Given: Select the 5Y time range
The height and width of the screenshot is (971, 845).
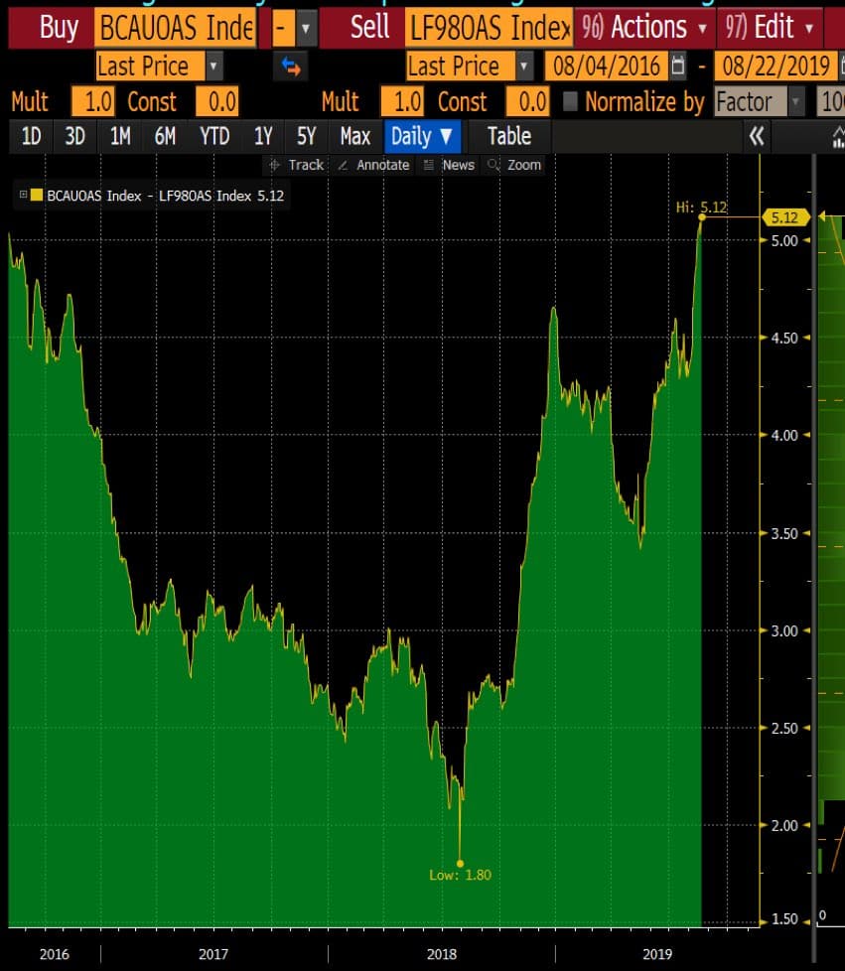Looking at the screenshot, I should click(306, 136).
